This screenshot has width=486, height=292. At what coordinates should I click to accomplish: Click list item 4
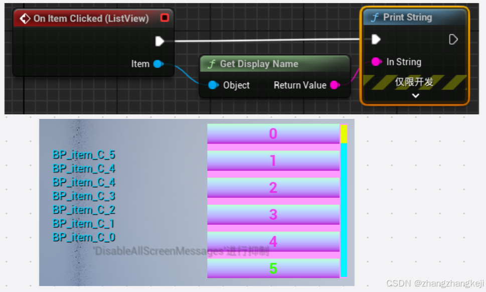coord(273,241)
